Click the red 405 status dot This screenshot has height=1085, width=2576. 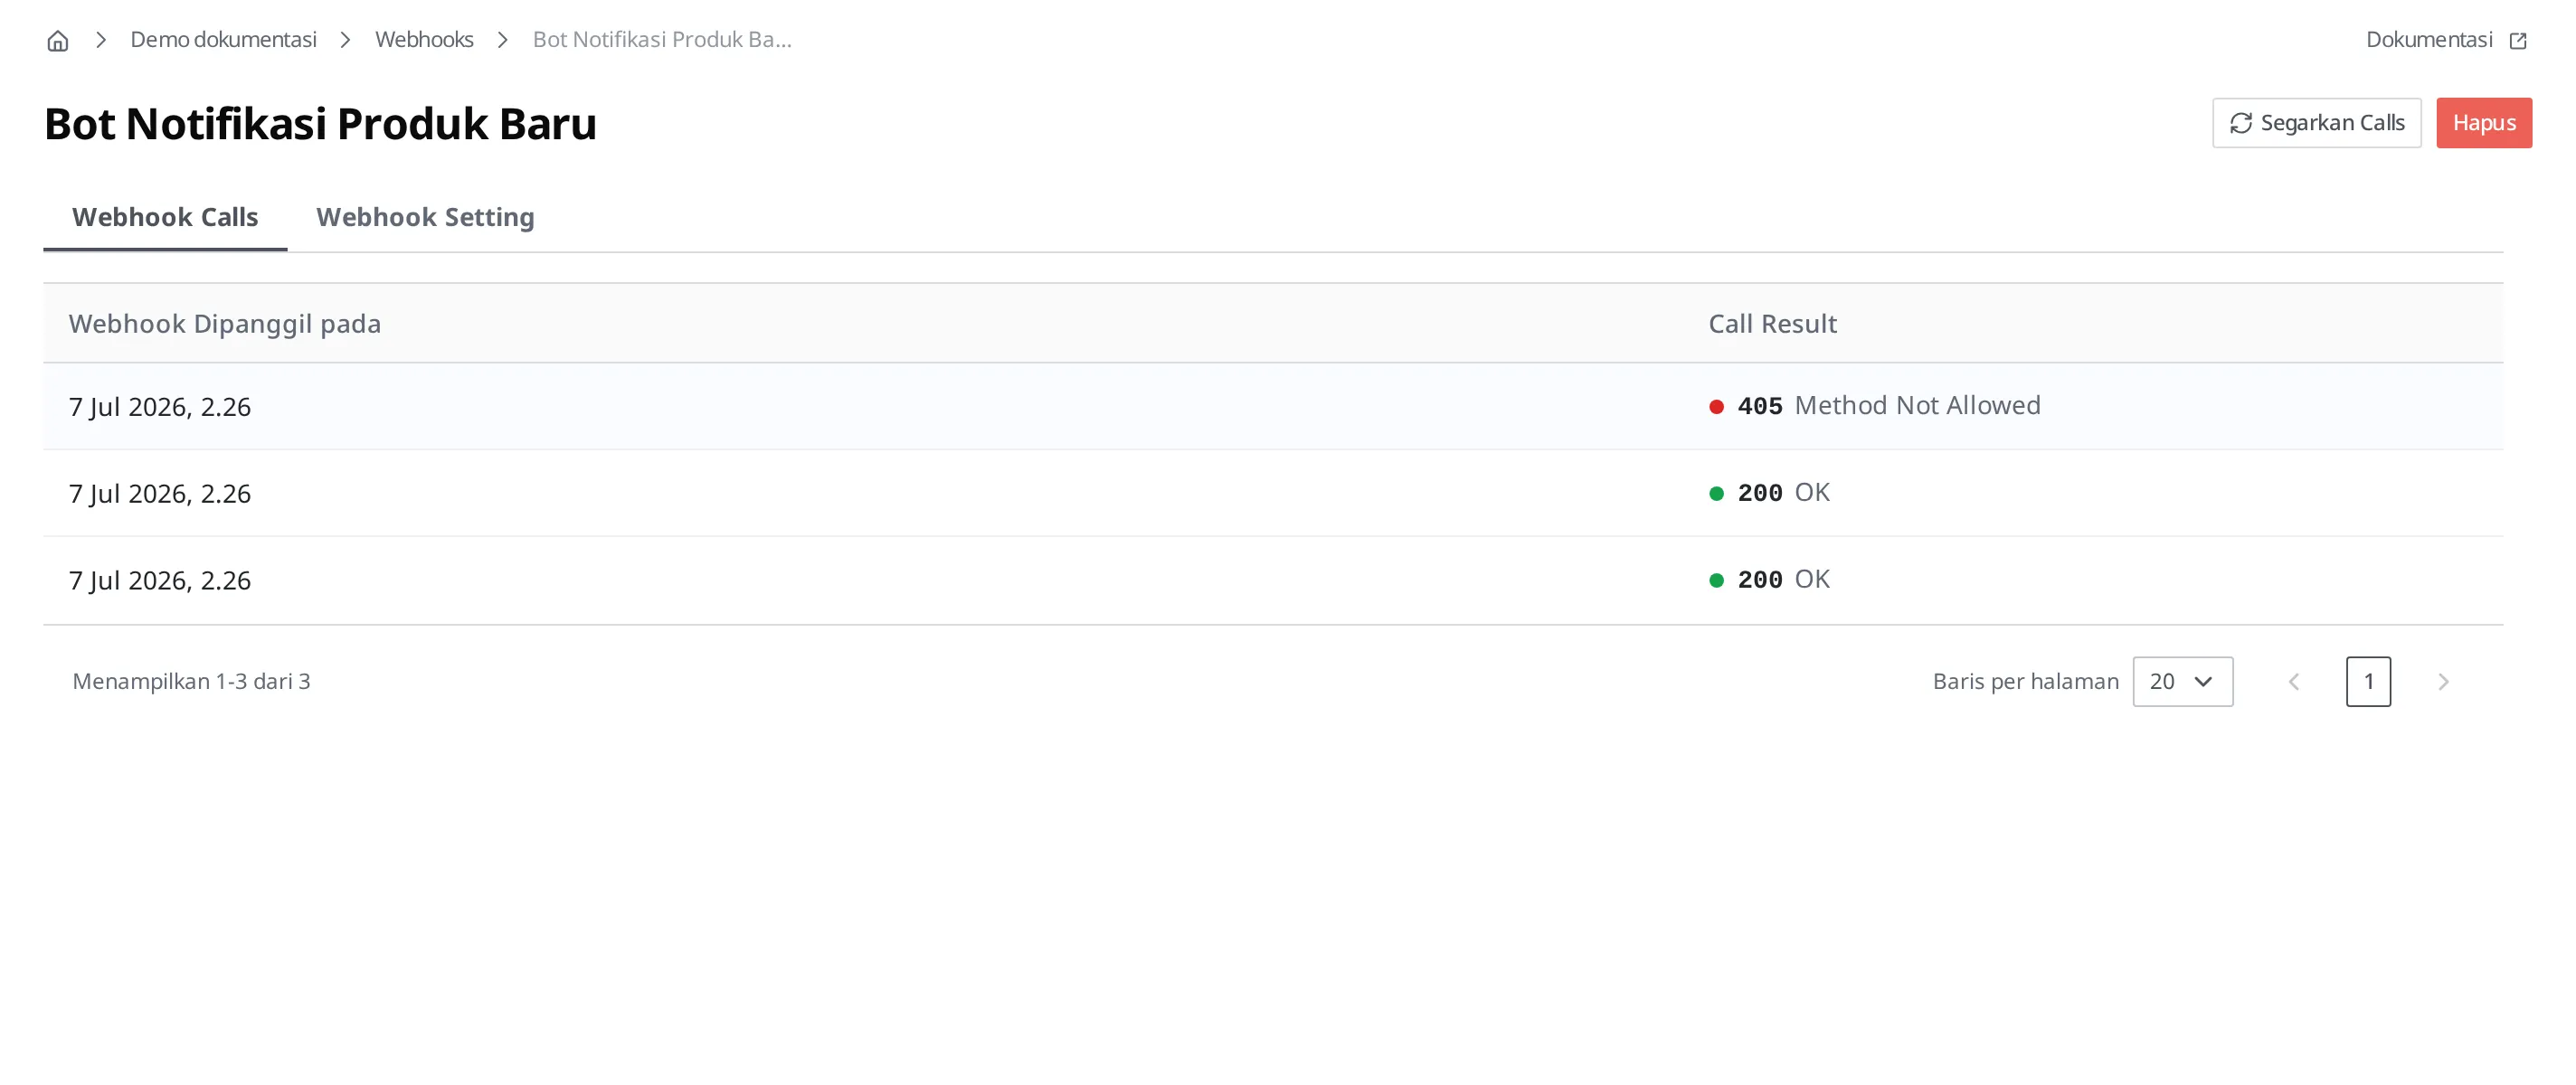point(1716,407)
